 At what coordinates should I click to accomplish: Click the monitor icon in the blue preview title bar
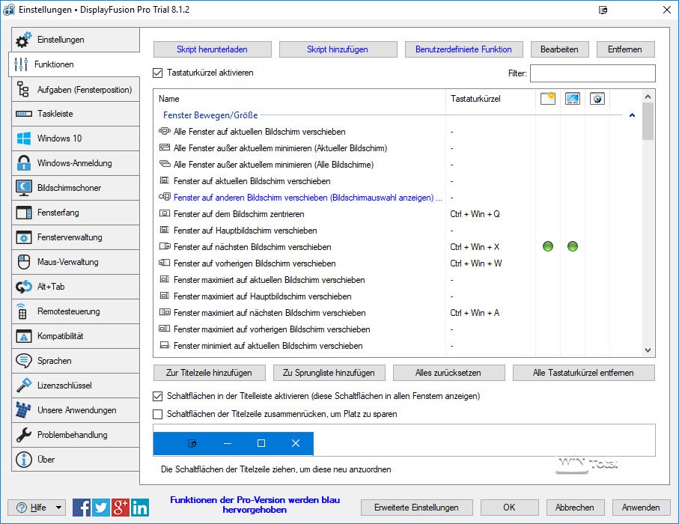coord(192,443)
